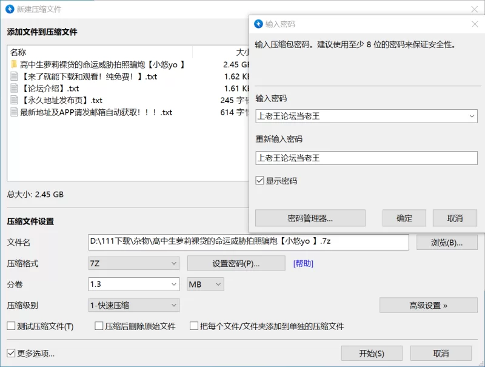Open the 压缩格式 7Z dropdown
485x367 pixels.
pos(133,263)
